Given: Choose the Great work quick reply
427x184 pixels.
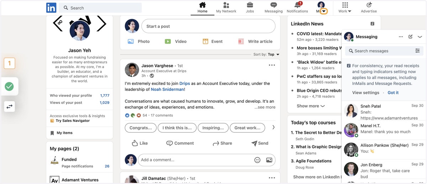Looking at the screenshot, I should click(247, 128).
